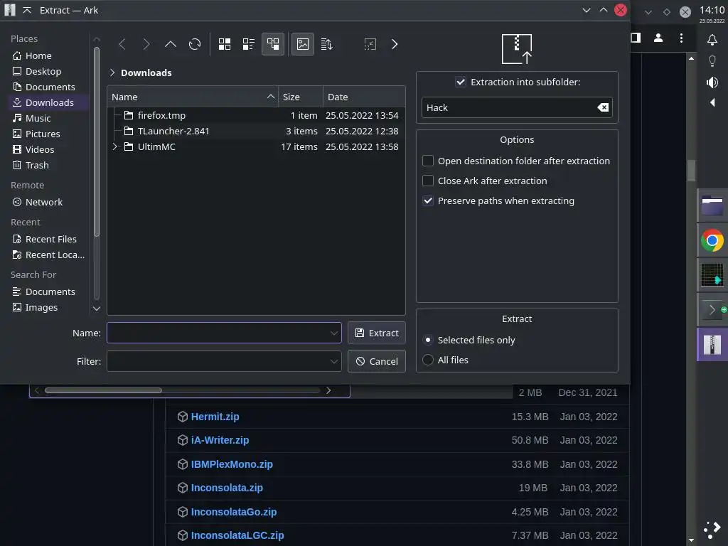Image resolution: width=728 pixels, height=546 pixels.
Task: Open sorting options menu
Action: 327,44
